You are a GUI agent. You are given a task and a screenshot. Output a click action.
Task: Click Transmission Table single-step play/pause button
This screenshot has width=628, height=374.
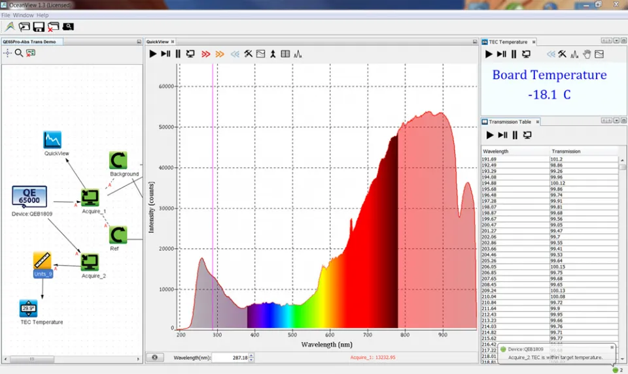point(502,135)
